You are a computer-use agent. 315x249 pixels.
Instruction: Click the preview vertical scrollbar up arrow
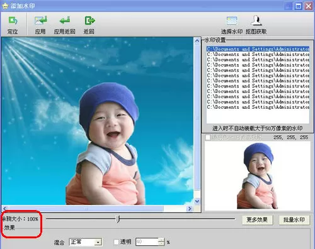point(197,40)
